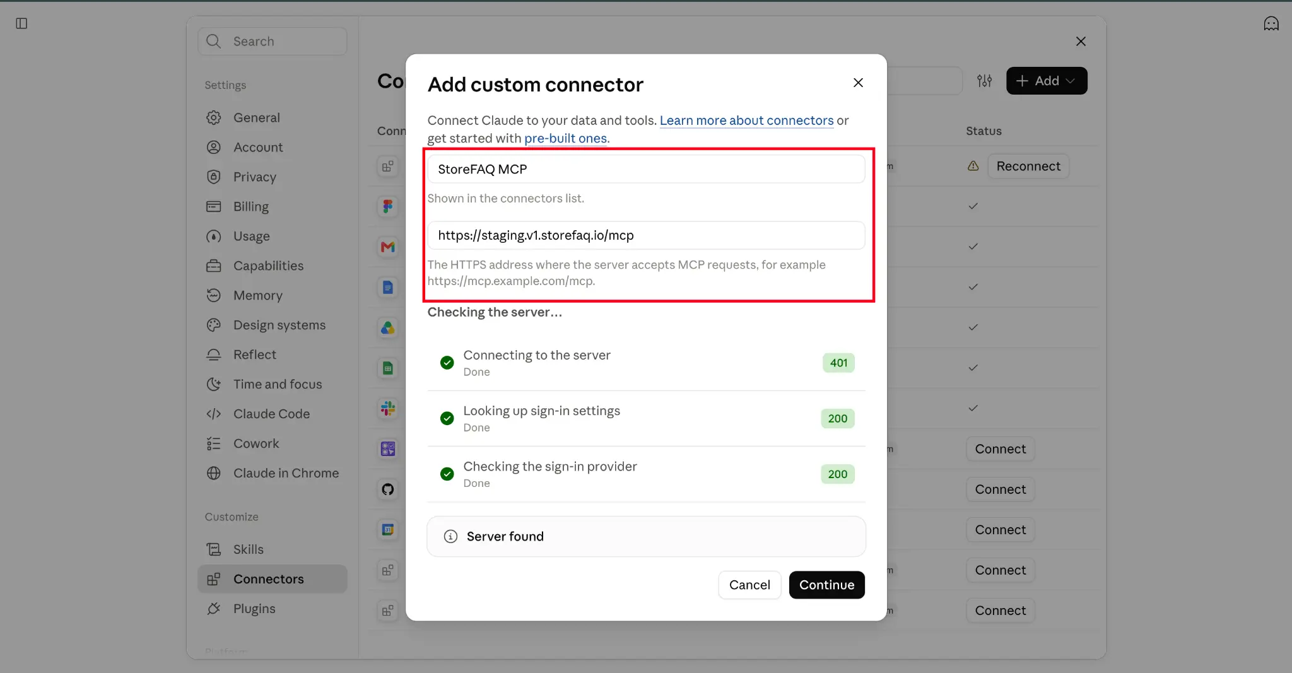Click the GitHub connector icon
This screenshot has width=1292, height=673.
[x=388, y=489]
